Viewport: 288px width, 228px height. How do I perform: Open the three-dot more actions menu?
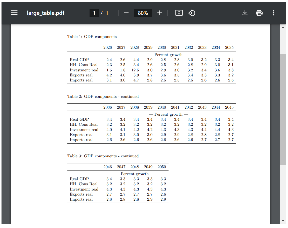click(x=273, y=13)
